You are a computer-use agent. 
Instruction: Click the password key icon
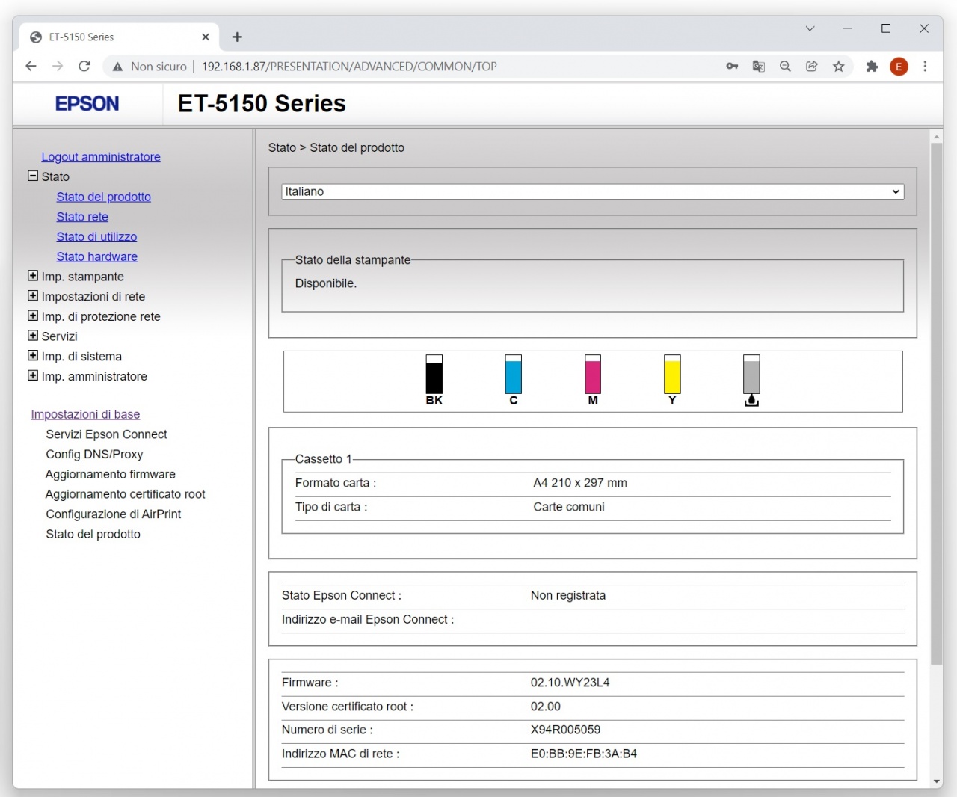[x=732, y=66]
